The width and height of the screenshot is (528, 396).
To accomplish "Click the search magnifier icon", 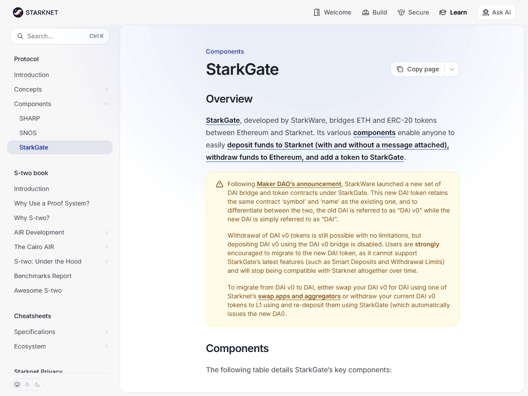I will click(x=20, y=36).
